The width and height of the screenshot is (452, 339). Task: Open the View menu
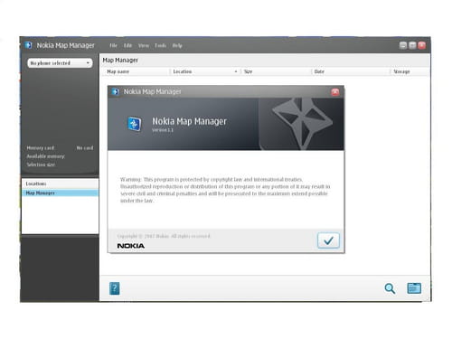coord(144,45)
